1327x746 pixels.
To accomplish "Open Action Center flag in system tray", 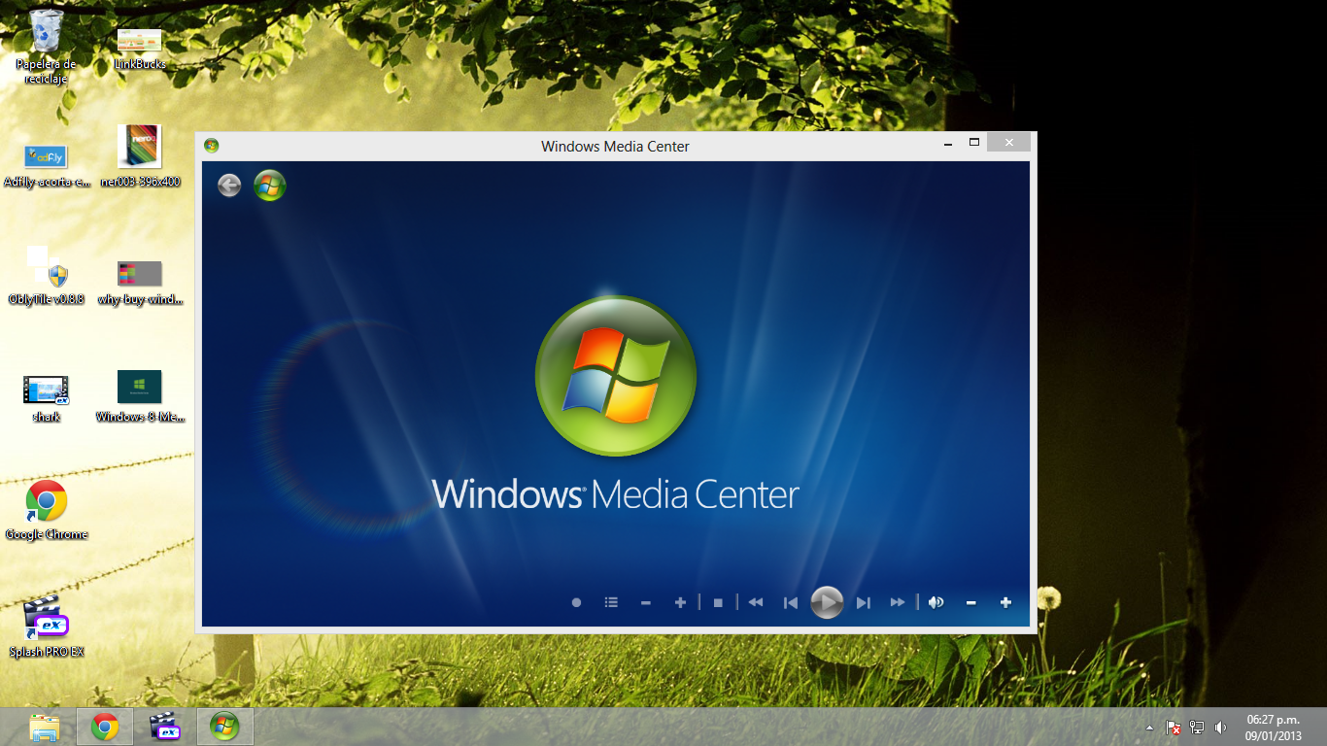I will pos(1174,727).
